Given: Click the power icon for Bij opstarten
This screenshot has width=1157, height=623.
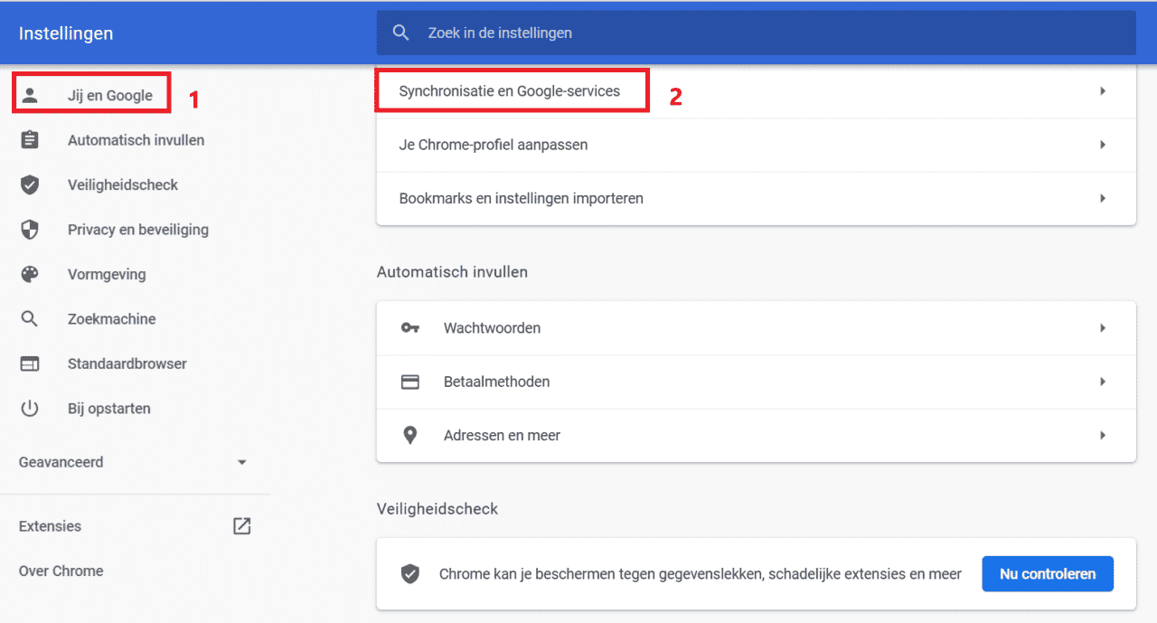Looking at the screenshot, I should [x=30, y=409].
